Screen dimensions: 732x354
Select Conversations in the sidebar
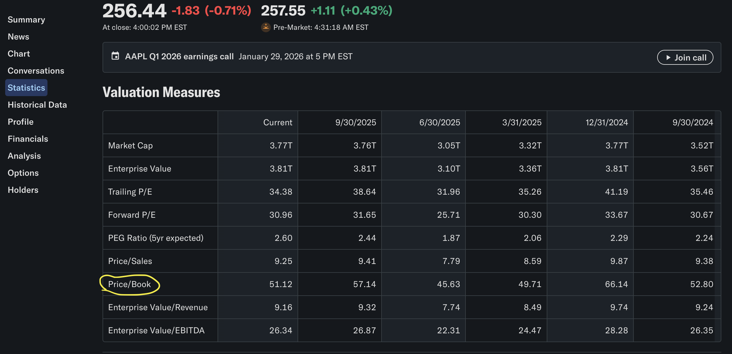coord(36,71)
